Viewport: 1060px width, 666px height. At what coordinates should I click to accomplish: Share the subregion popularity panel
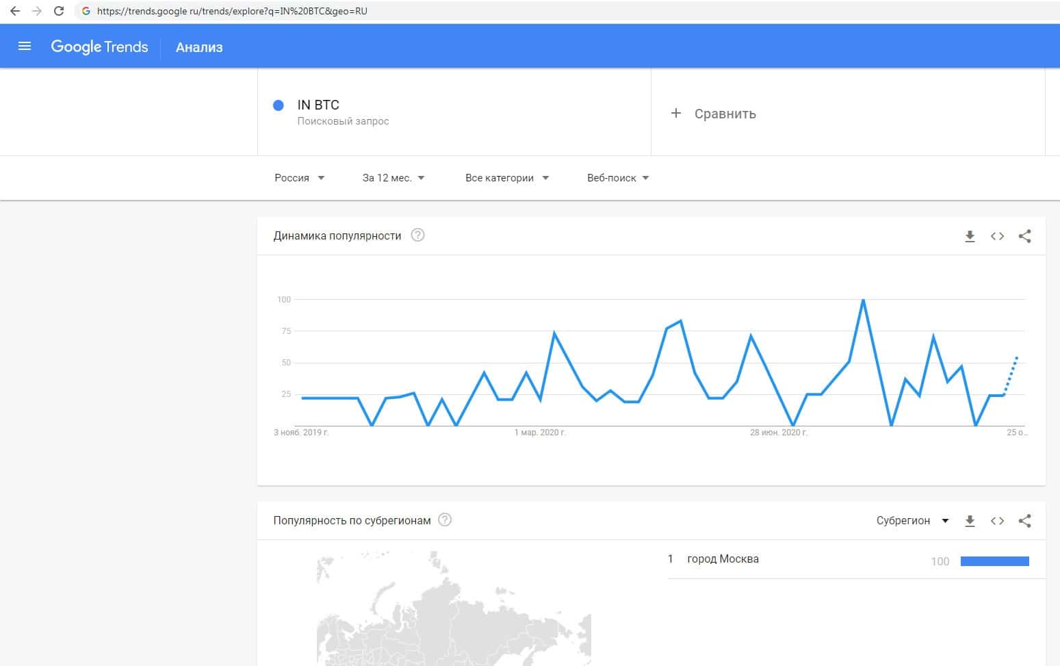pos(1024,521)
